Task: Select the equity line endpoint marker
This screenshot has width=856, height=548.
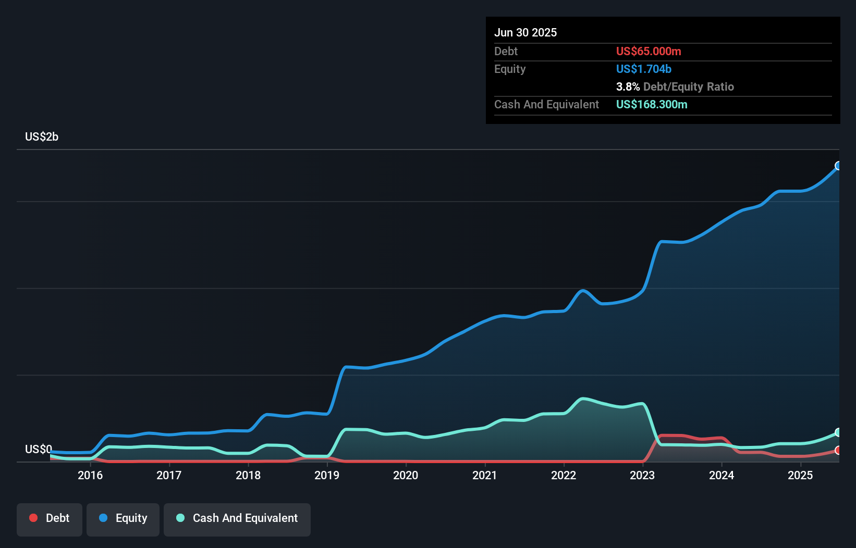Action: click(x=838, y=166)
